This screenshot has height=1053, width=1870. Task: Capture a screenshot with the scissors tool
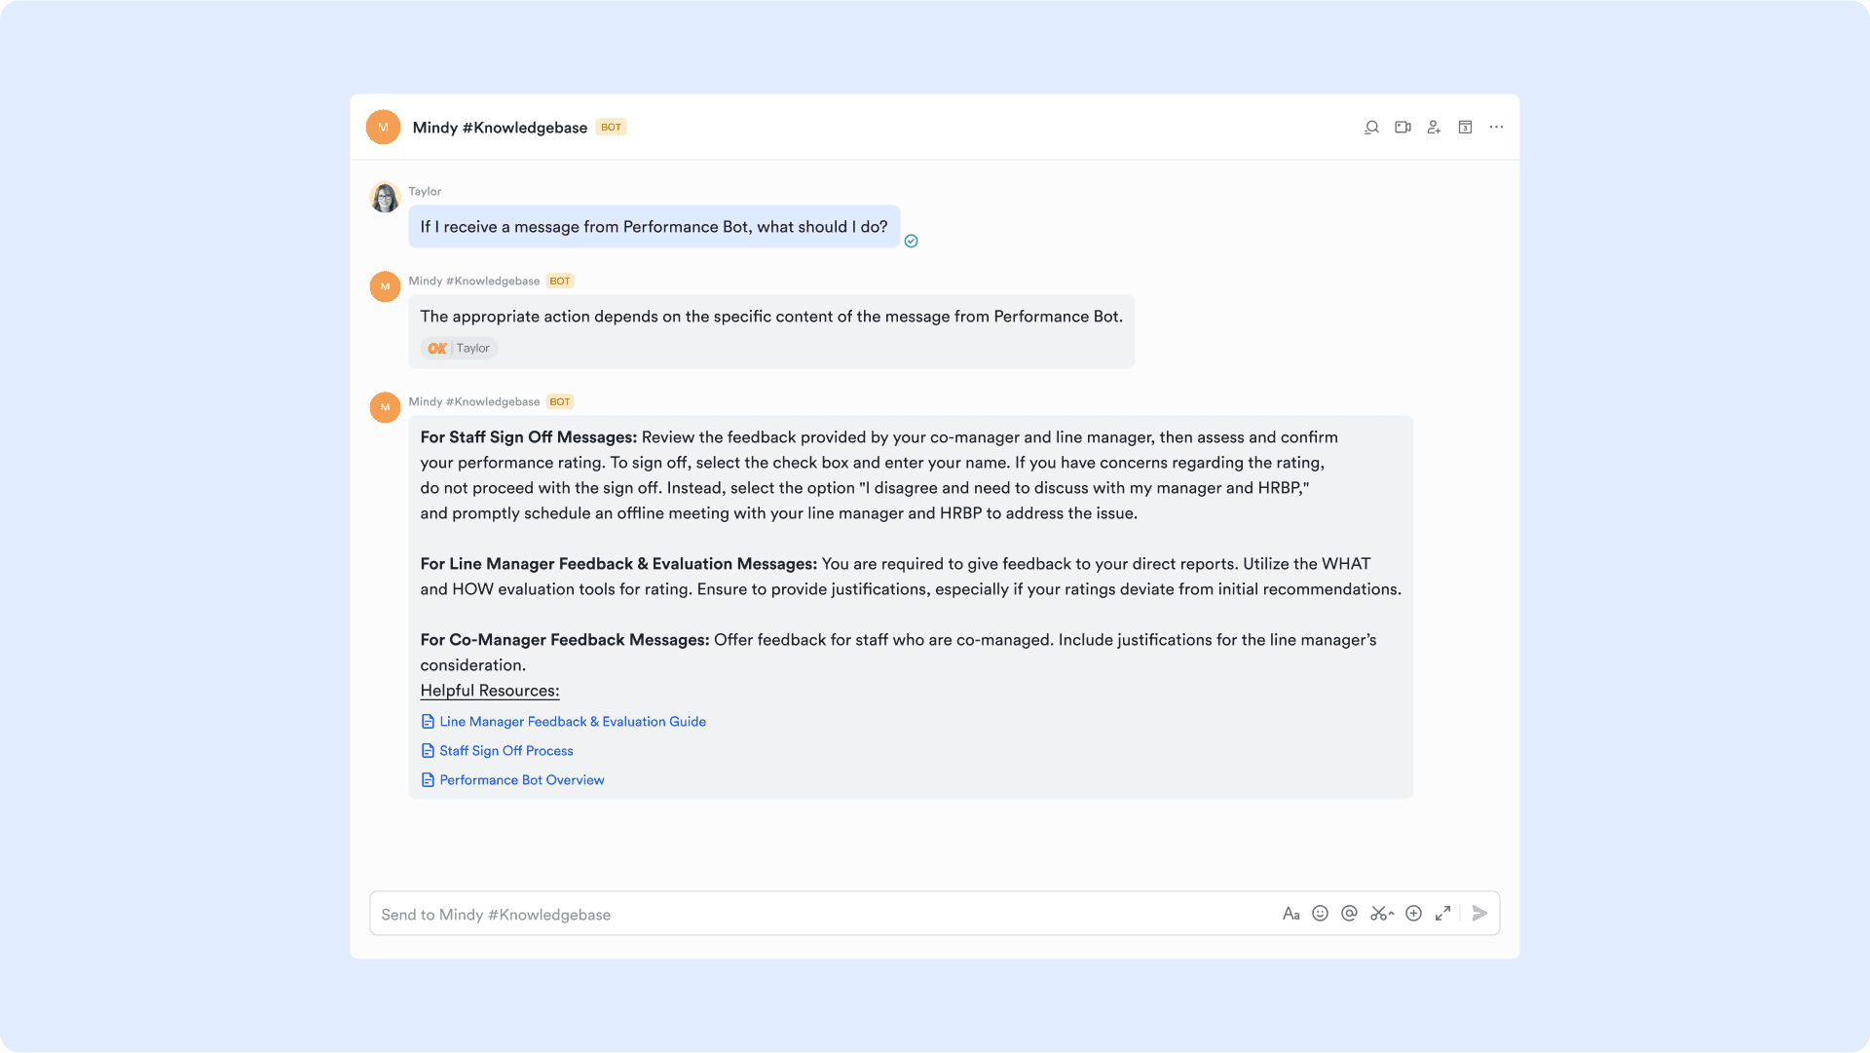[x=1380, y=914]
